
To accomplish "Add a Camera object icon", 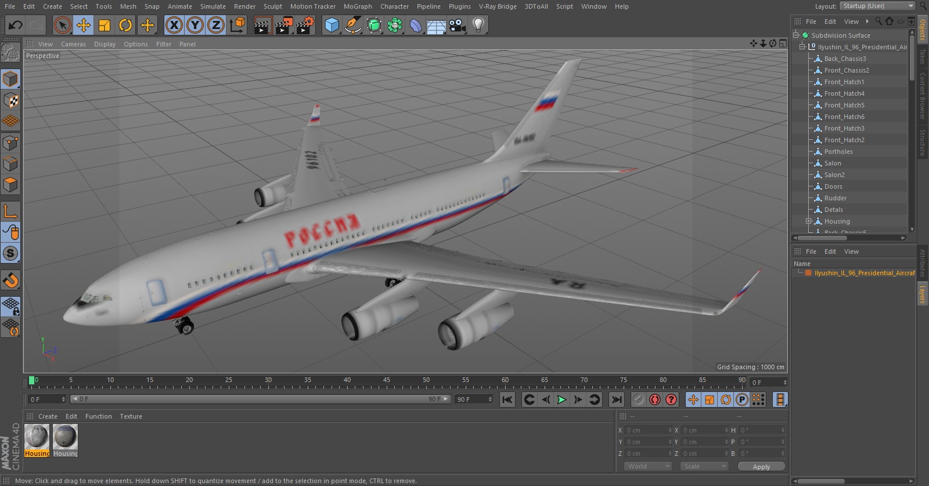I will point(458,25).
